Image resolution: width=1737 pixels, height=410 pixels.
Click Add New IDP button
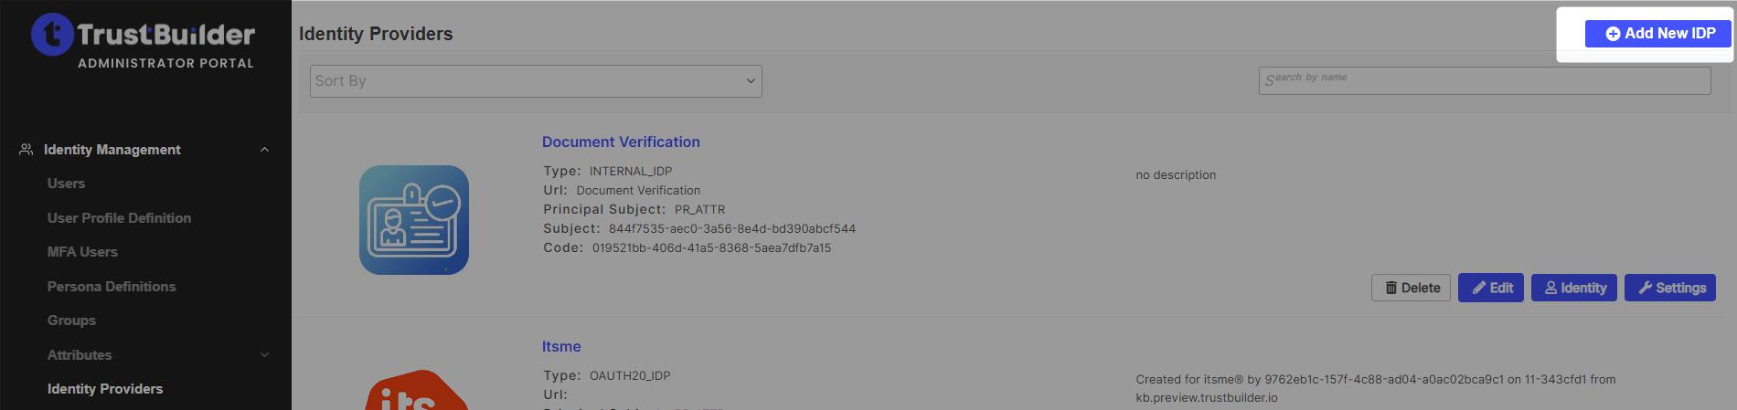tap(1659, 34)
